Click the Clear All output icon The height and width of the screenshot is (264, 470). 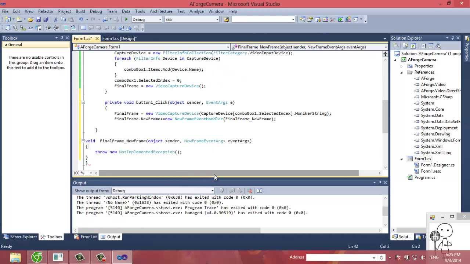(x=250, y=191)
